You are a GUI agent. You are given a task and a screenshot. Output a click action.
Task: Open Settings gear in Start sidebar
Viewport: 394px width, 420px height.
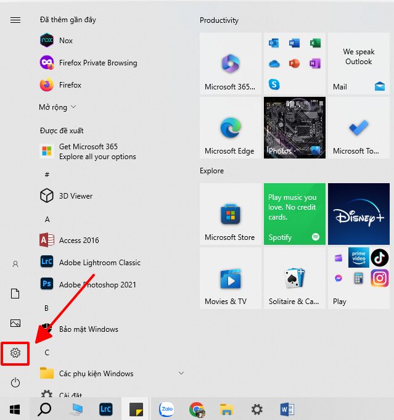pos(15,353)
